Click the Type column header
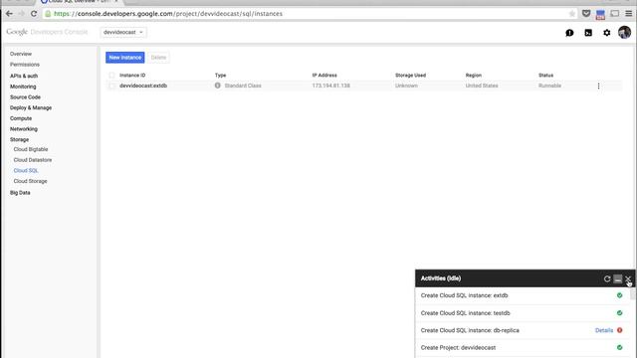The image size is (637, 358). coord(221,76)
